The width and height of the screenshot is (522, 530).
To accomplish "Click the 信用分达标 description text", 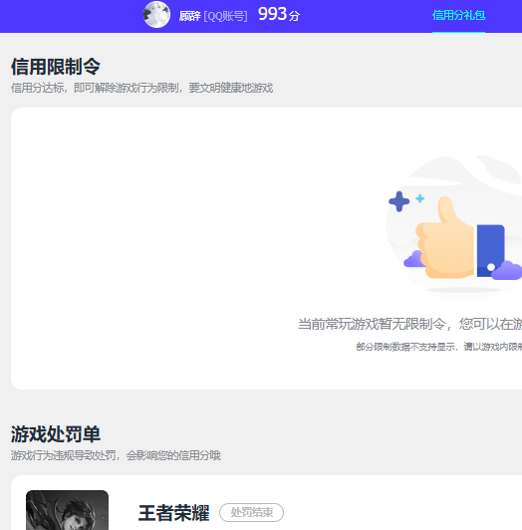I will pos(141,88).
